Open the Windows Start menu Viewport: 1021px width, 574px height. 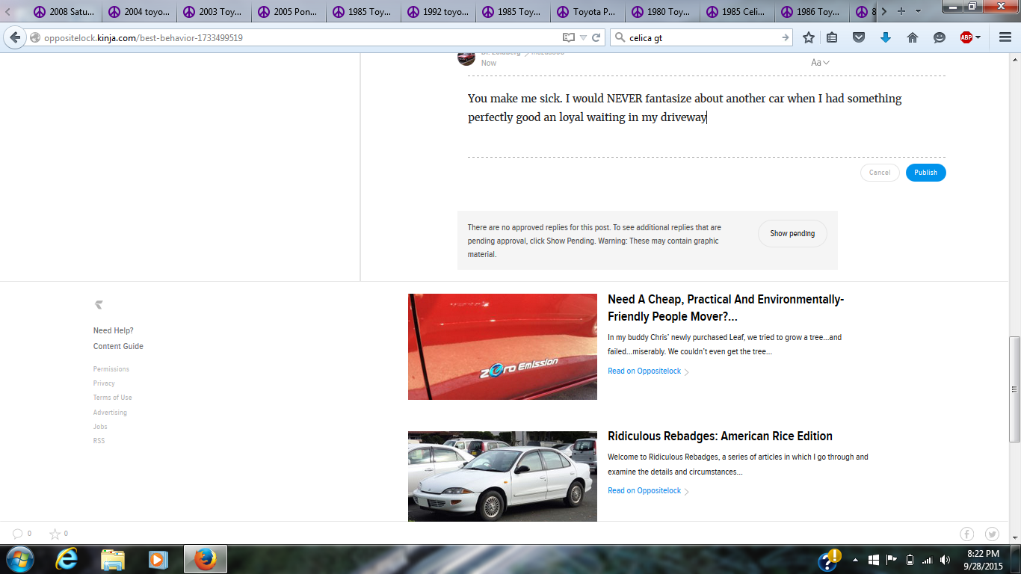[x=19, y=559]
